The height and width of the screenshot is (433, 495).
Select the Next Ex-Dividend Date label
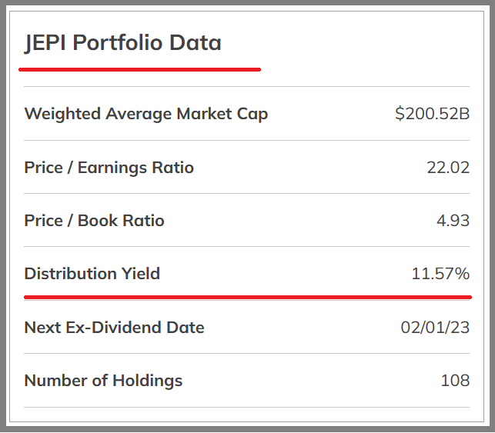(115, 328)
